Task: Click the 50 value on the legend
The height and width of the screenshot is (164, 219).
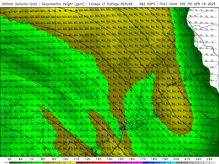Action: tap(10, 159)
